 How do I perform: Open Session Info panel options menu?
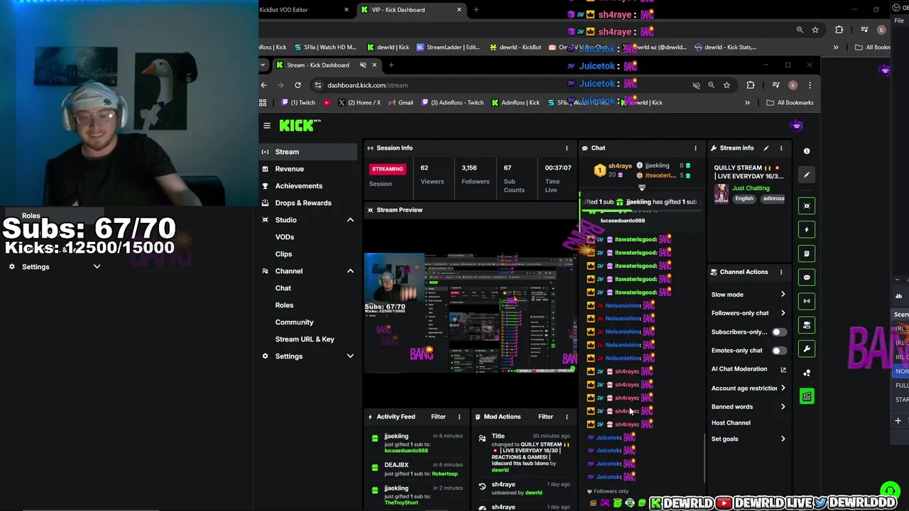pyautogui.click(x=567, y=148)
